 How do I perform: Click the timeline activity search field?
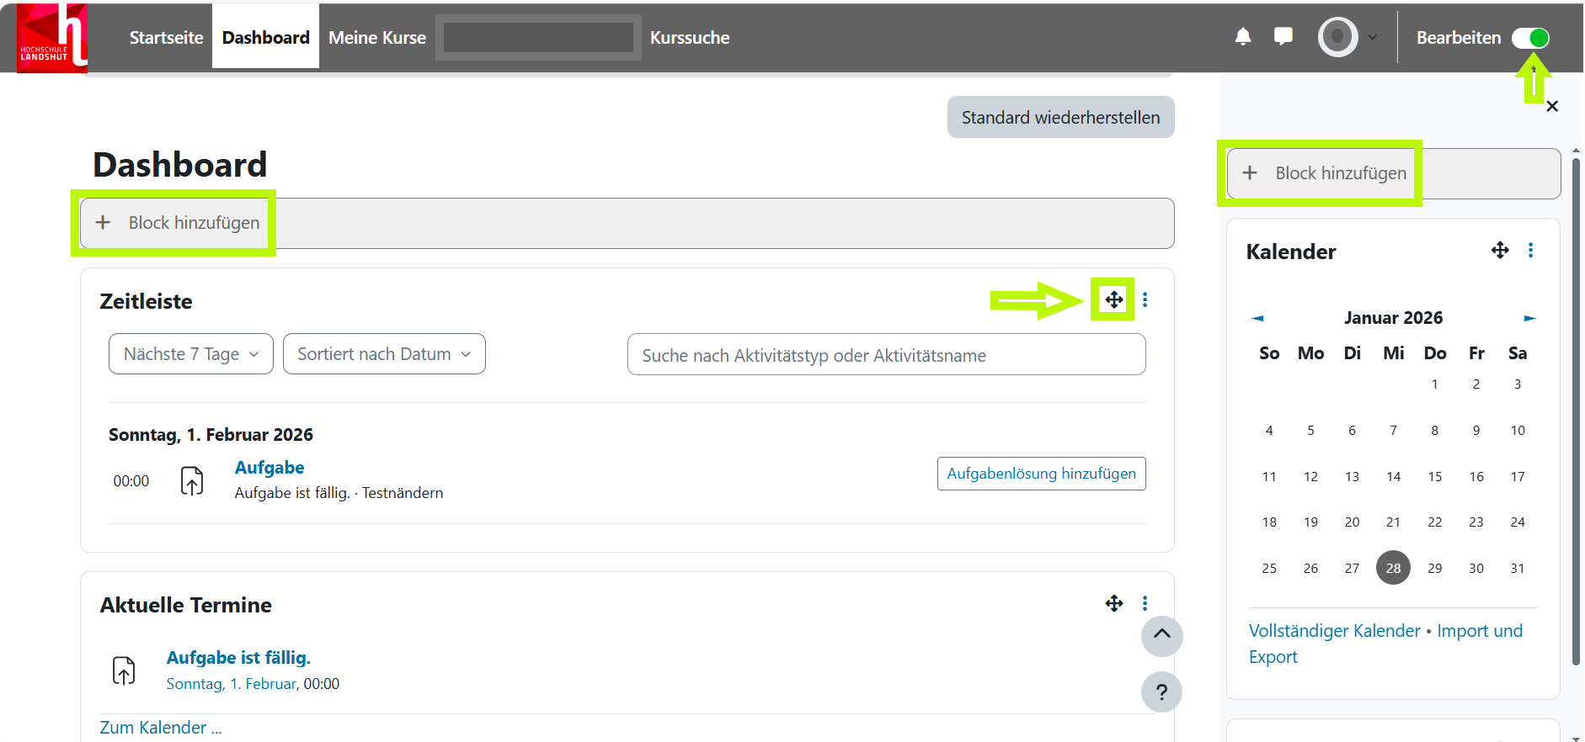tap(886, 355)
